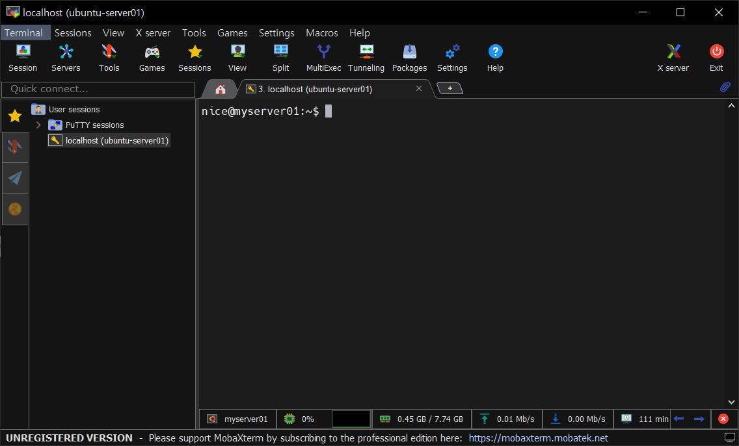Screen dimensions: 739x446
Task: Click the download arrow icon in status bar
Action: [x=555, y=419]
